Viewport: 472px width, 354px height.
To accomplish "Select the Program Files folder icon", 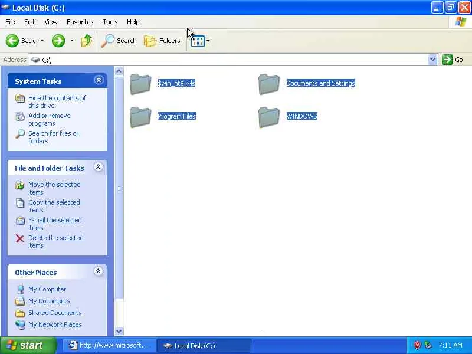I will click(x=140, y=117).
